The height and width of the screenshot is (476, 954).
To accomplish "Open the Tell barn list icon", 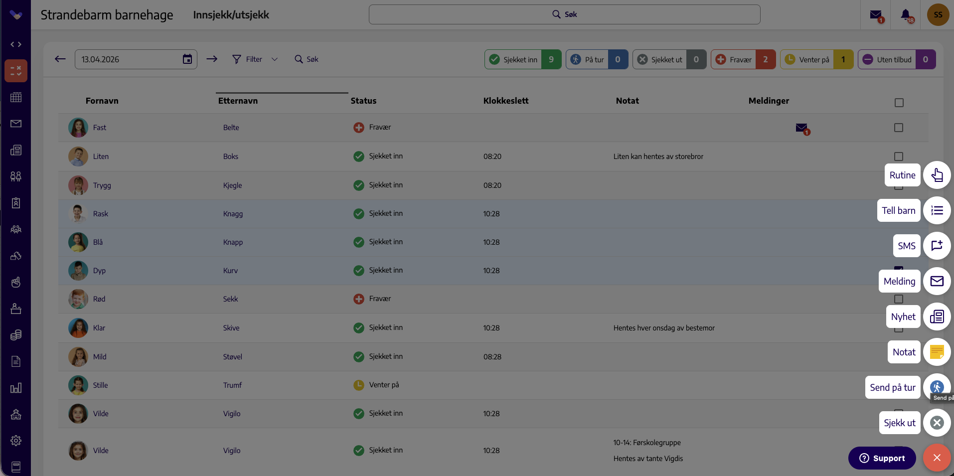I will click(x=937, y=210).
